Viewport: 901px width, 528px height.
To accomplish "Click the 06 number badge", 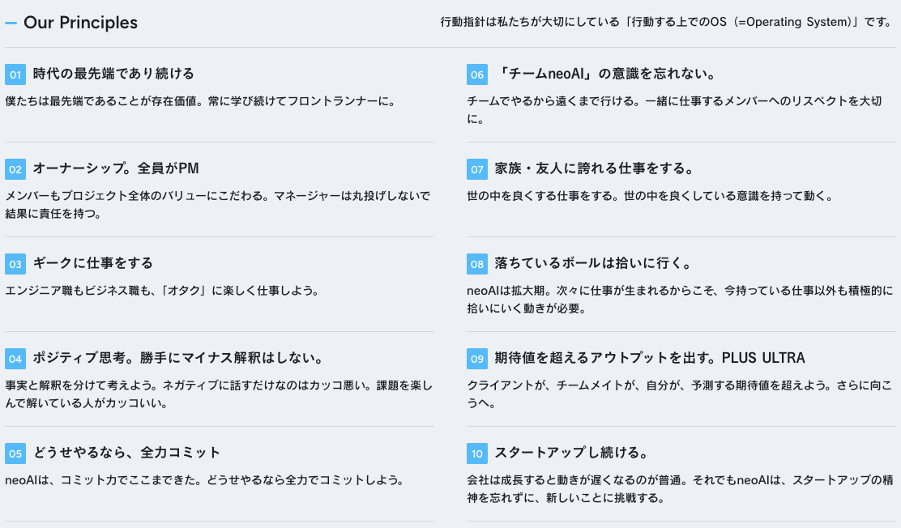I will [477, 75].
